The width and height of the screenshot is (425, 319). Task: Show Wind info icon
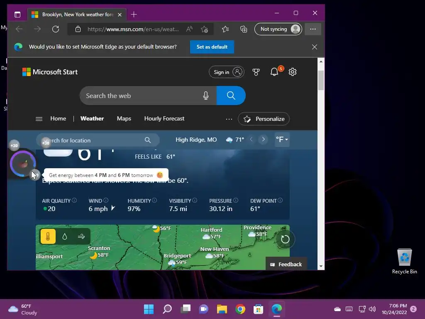coord(106,201)
